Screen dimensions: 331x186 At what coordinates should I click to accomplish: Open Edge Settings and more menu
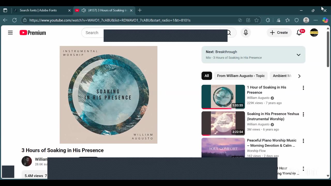[x=315, y=20]
